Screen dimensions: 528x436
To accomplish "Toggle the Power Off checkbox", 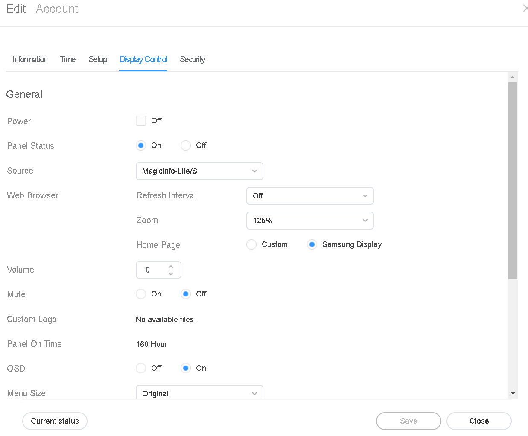I will pyautogui.click(x=141, y=121).
